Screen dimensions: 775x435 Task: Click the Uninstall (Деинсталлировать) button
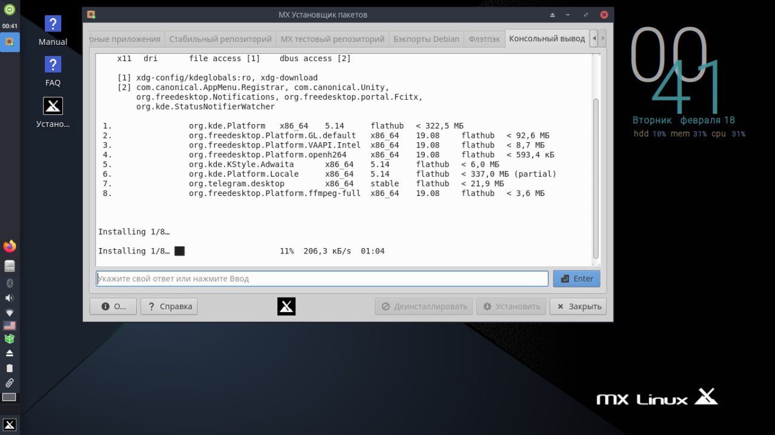(x=424, y=306)
